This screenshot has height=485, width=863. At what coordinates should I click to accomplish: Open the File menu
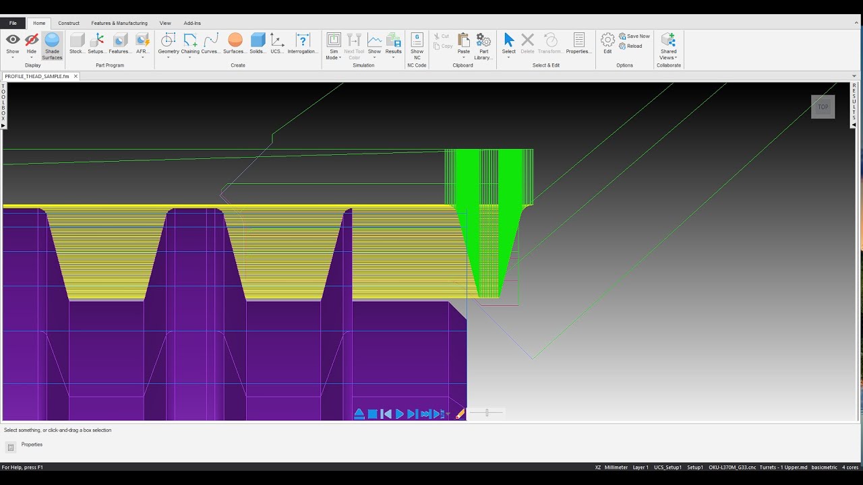click(x=13, y=23)
